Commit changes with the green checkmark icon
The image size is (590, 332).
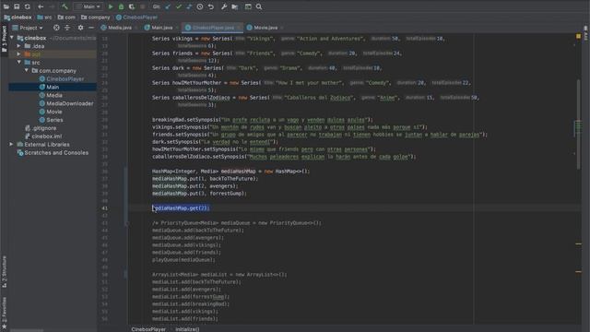(179, 6)
